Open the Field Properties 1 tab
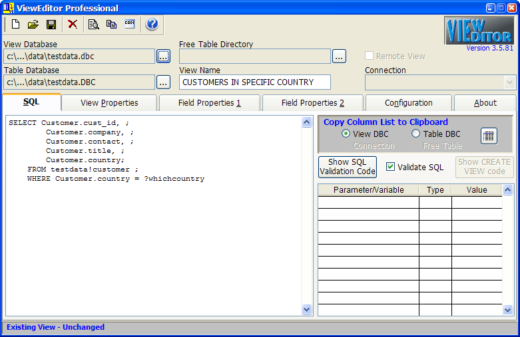Viewport: 520px width, 337px height. (210, 103)
